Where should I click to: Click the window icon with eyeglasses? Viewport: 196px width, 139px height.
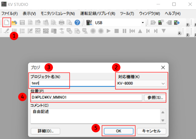pos(38,31)
